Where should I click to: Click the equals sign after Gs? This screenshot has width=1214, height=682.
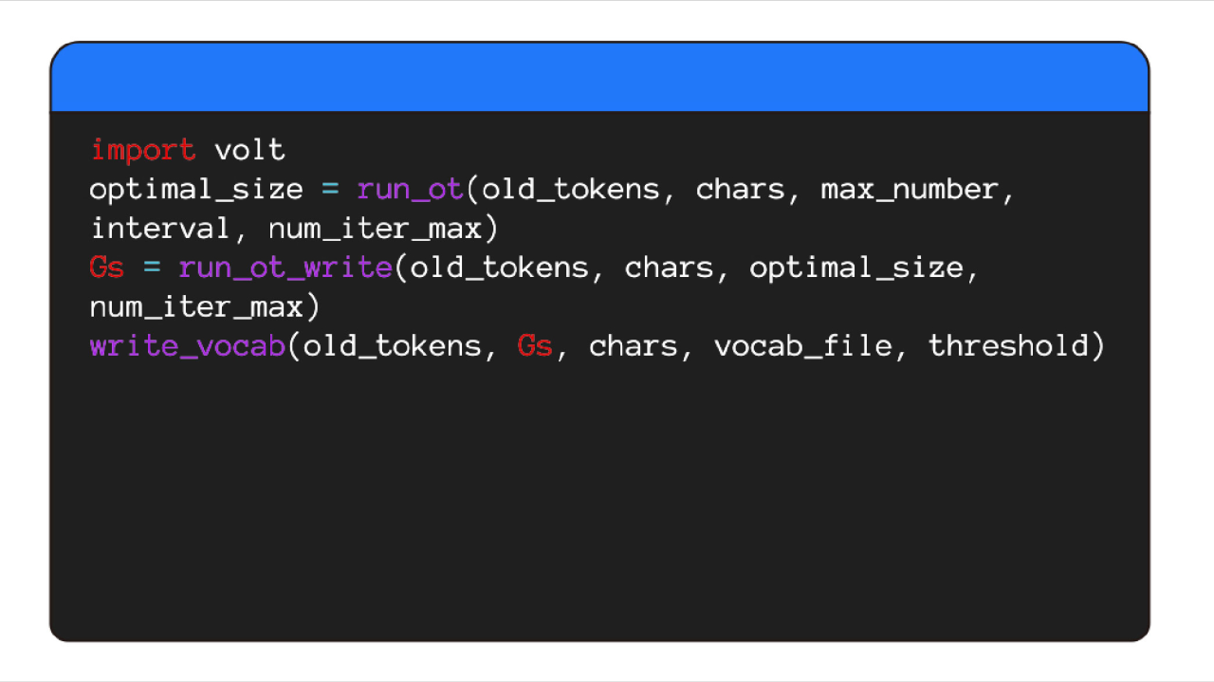coord(152,267)
